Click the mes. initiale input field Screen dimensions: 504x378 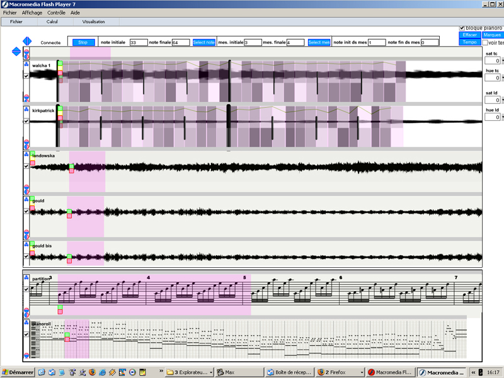(253, 42)
